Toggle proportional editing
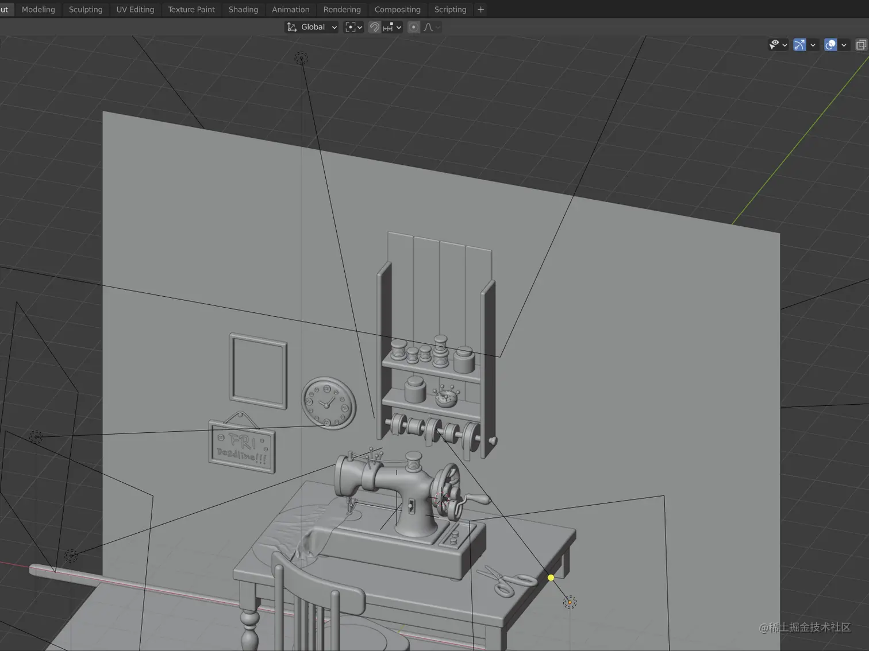This screenshot has width=869, height=651. 413,27
